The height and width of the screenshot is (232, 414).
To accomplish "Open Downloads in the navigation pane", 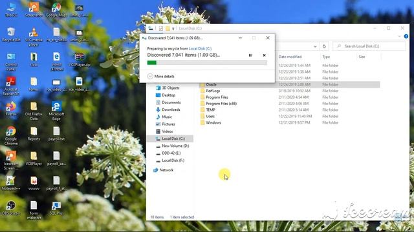I will click(171, 110).
